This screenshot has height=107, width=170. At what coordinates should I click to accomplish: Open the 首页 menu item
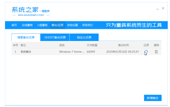click(14, 25)
